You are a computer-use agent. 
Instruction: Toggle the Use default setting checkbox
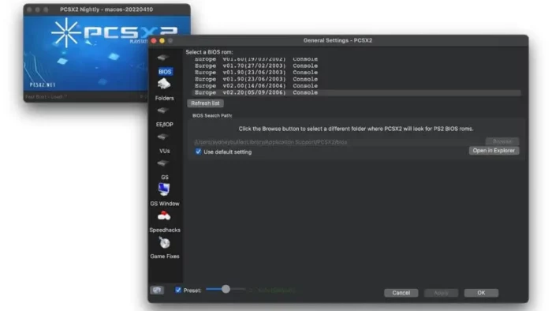[198, 152]
